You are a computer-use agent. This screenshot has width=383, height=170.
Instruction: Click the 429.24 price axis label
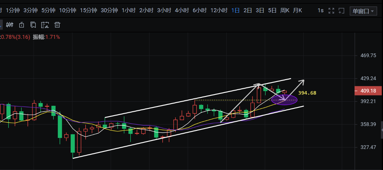click(368, 78)
